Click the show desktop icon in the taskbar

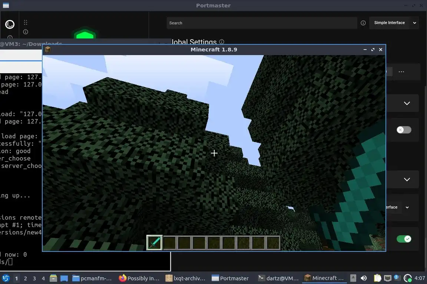pyautogui.click(x=64, y=278)
